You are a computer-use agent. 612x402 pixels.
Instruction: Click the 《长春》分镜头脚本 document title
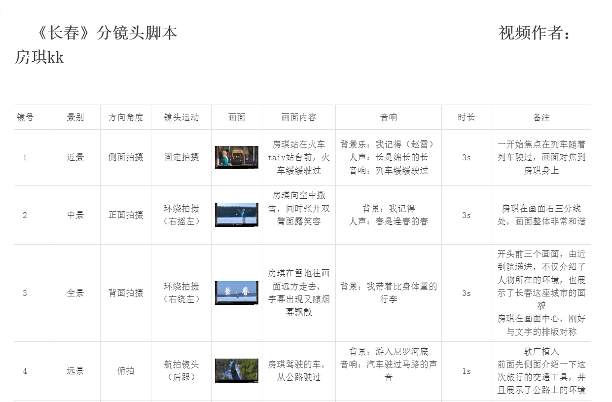point(107,33)
